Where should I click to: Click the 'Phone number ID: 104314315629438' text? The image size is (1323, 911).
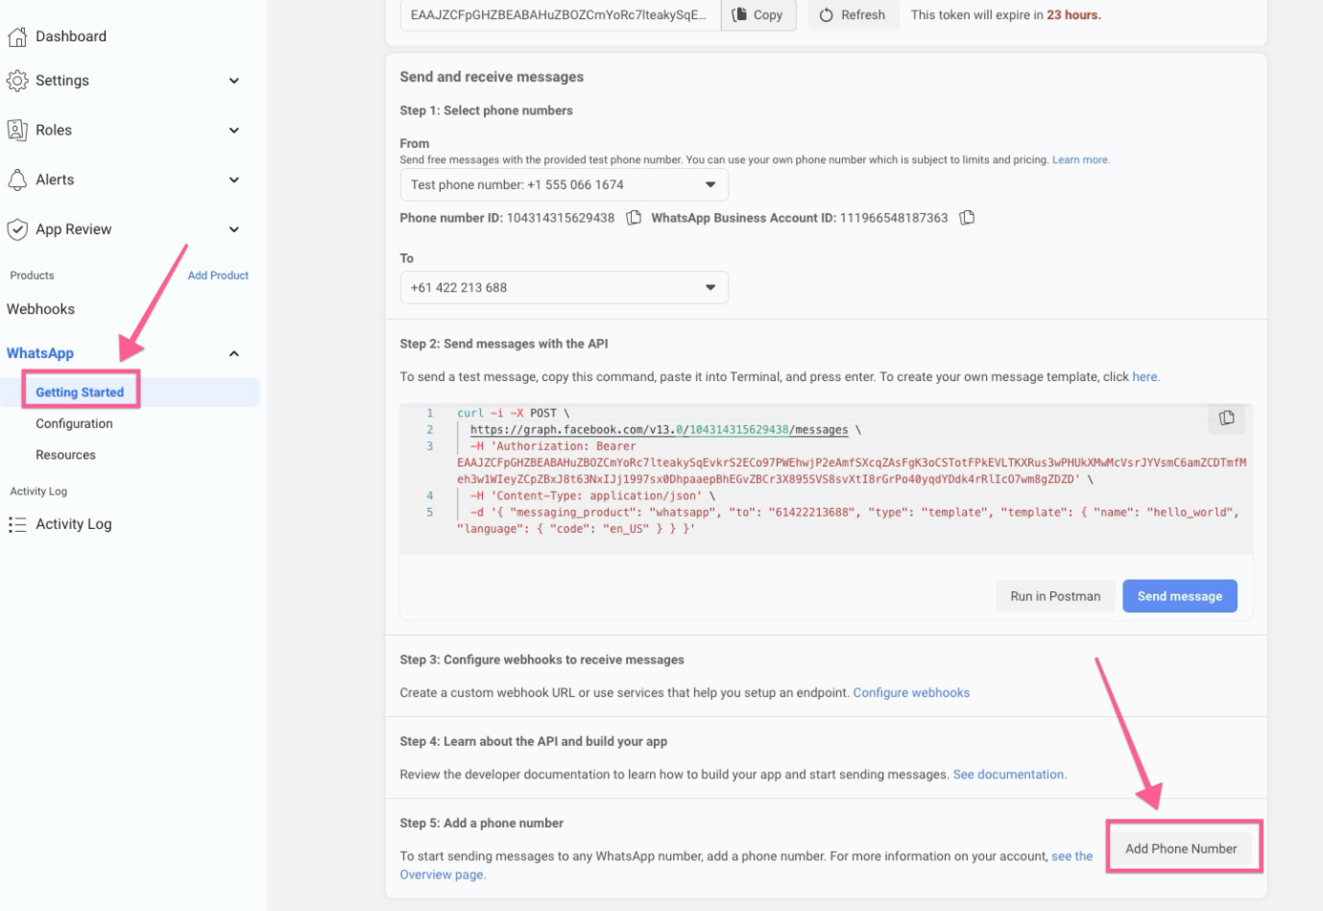click(507, 218)
